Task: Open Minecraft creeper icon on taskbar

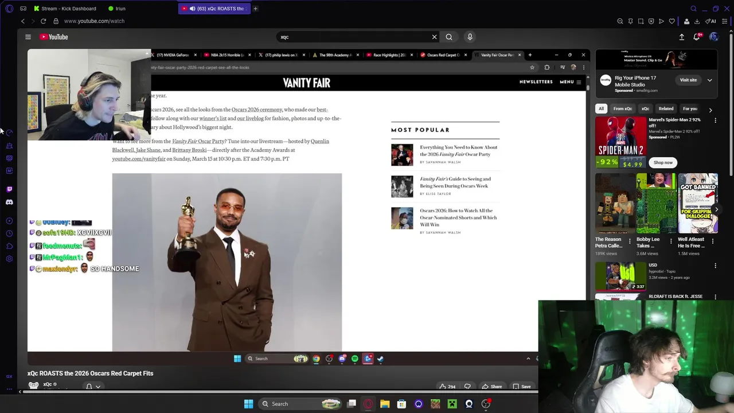Action: (x=452, y=404)
